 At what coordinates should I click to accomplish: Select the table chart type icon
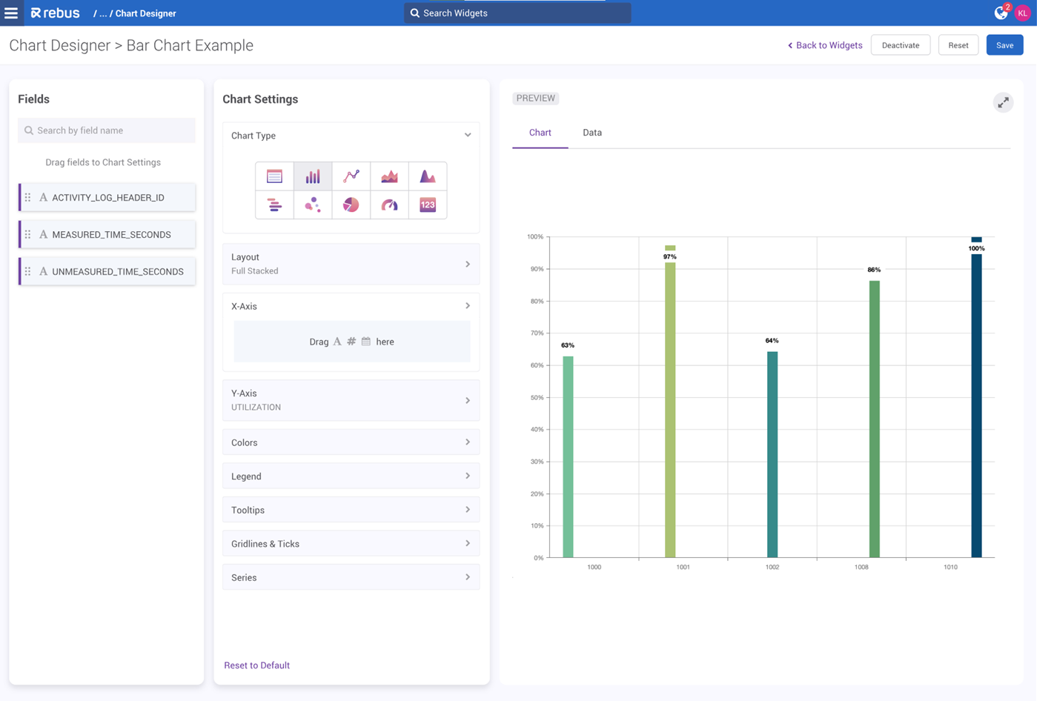(x=274, y=176)
